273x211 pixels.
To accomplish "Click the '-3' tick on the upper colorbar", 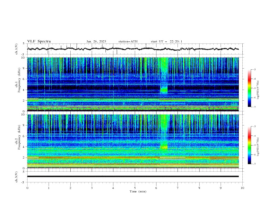I will (x=254, y=69).
